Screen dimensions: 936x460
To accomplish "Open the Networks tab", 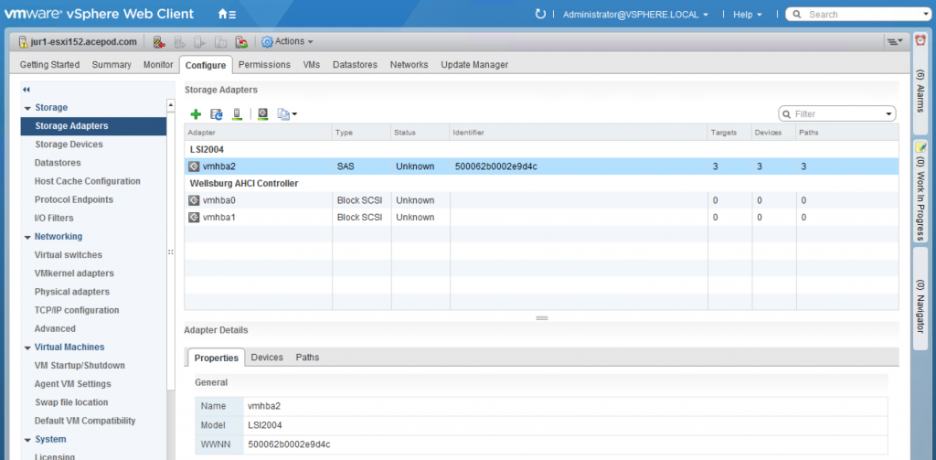I will [409, 65].
